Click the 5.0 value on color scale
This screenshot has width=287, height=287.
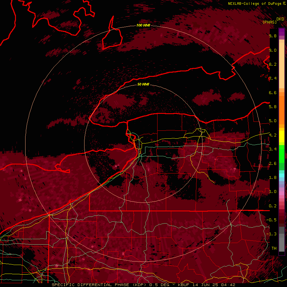[273, 121]
